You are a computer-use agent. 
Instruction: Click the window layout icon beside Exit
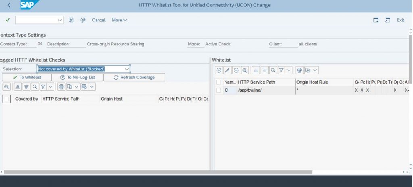click(388, 20)
